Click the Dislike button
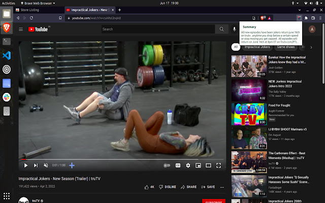The image size is (325, 203). click(x=168, y=187)
